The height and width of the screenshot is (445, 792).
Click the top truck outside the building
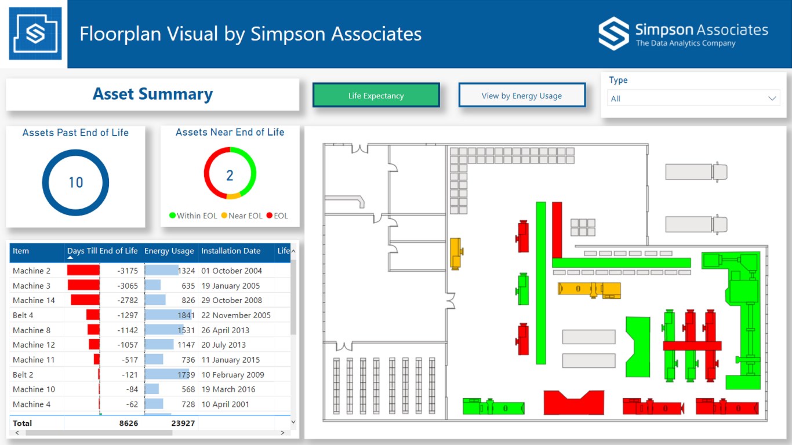696,172
